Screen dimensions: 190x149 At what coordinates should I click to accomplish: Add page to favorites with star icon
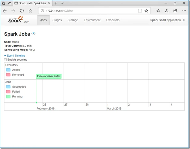tap(146, 10)
